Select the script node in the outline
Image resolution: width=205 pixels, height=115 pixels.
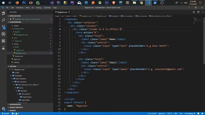point(17,73)
